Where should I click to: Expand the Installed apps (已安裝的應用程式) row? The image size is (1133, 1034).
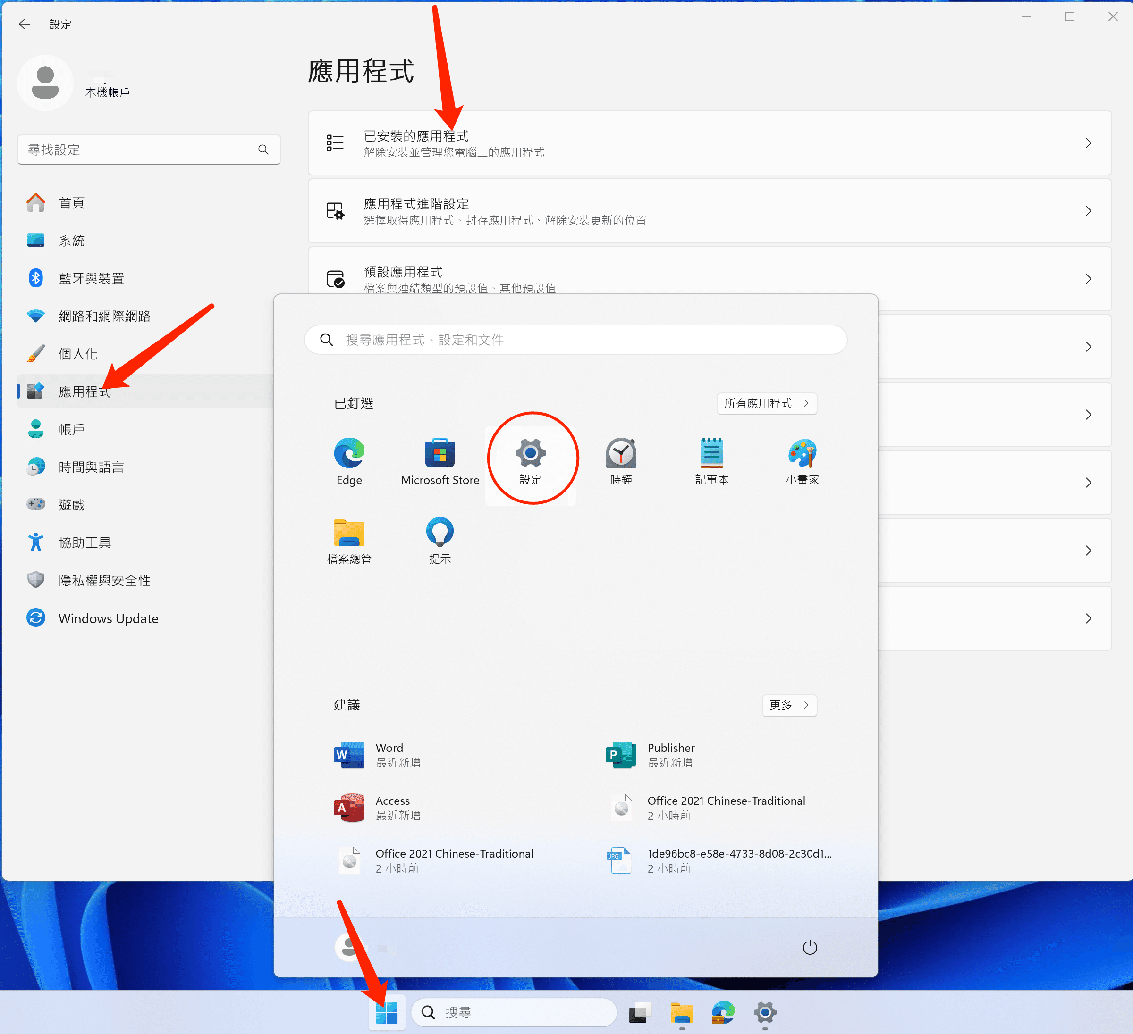point(709,143)
